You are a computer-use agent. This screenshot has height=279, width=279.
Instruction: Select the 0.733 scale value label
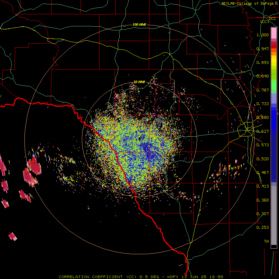(x=263, y=104)
